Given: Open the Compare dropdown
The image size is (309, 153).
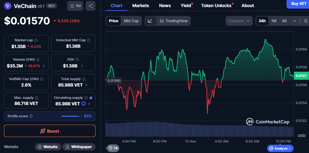Looking at the screenshot, I should [239, 21].
